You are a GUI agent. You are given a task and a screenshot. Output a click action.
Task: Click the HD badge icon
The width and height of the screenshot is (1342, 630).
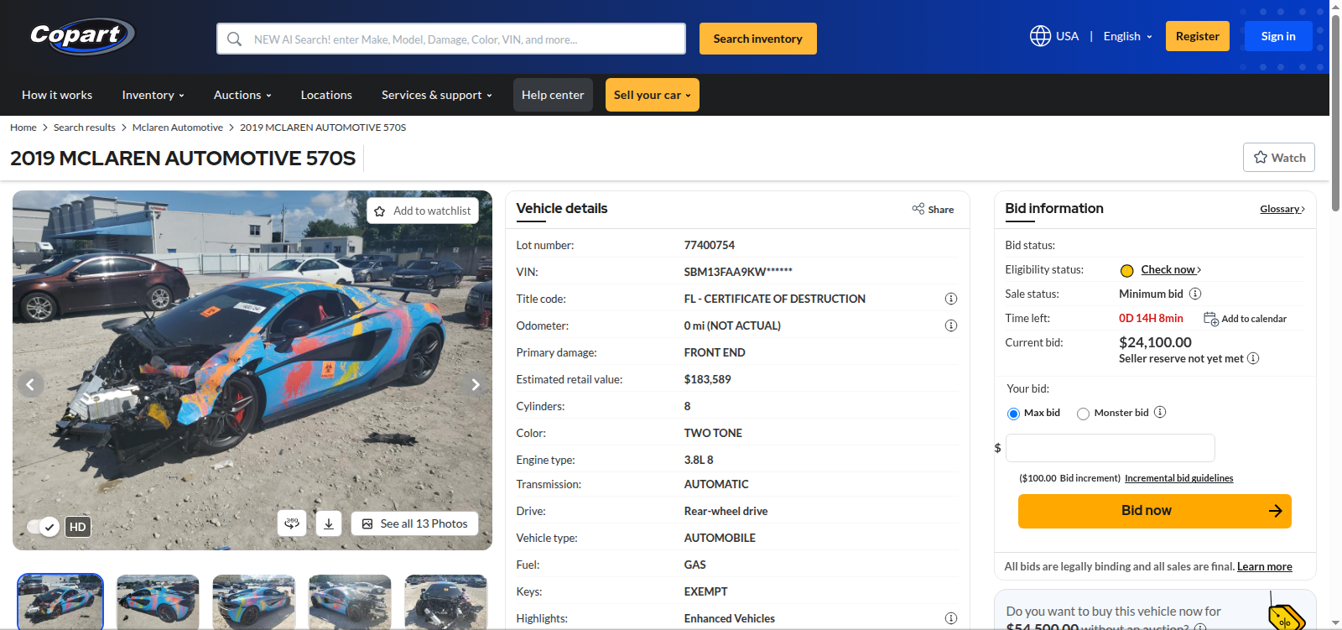pyautogui.click(x=77, y=527)
